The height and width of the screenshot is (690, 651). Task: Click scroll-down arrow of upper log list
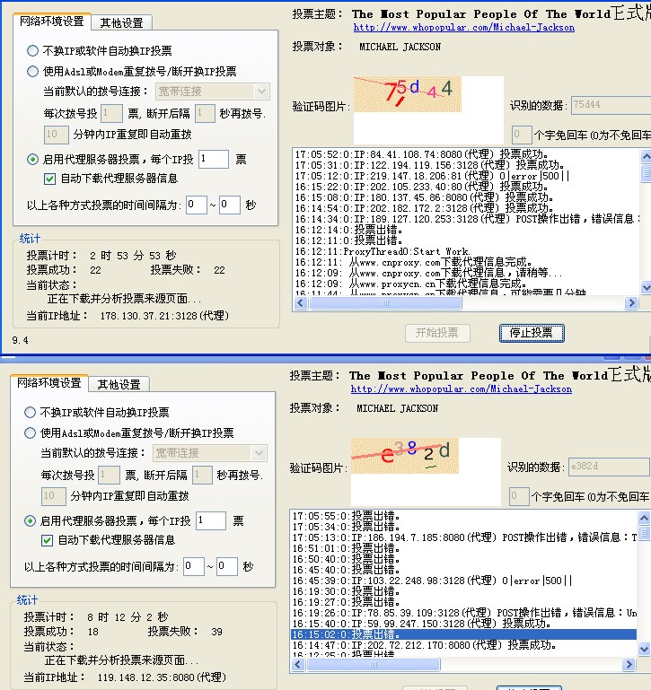(646, 288)
